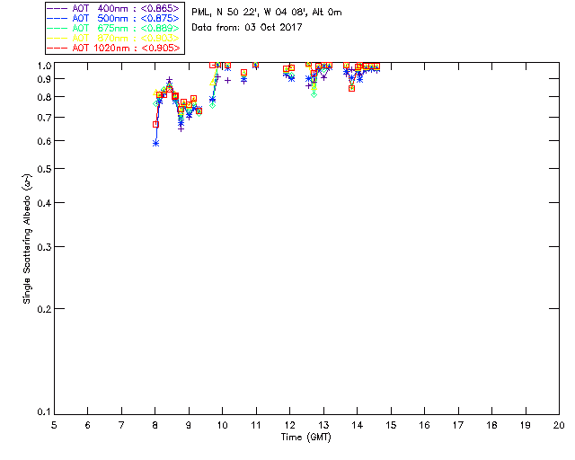The height and width of the screenshot is (460, 575).
Task: Click the 0.1 tick label on y-axis
Action: 41,412
